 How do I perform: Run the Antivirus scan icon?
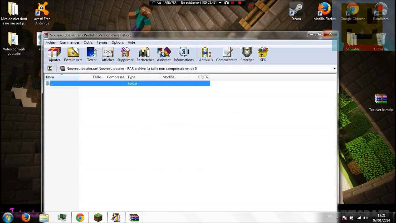[x=206, y=55]
